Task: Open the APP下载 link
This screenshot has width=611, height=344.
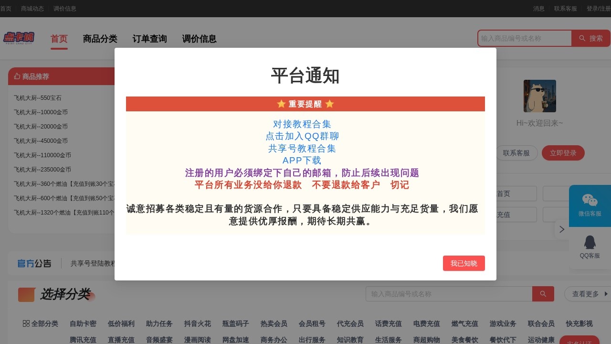Action: click(302, 161)
